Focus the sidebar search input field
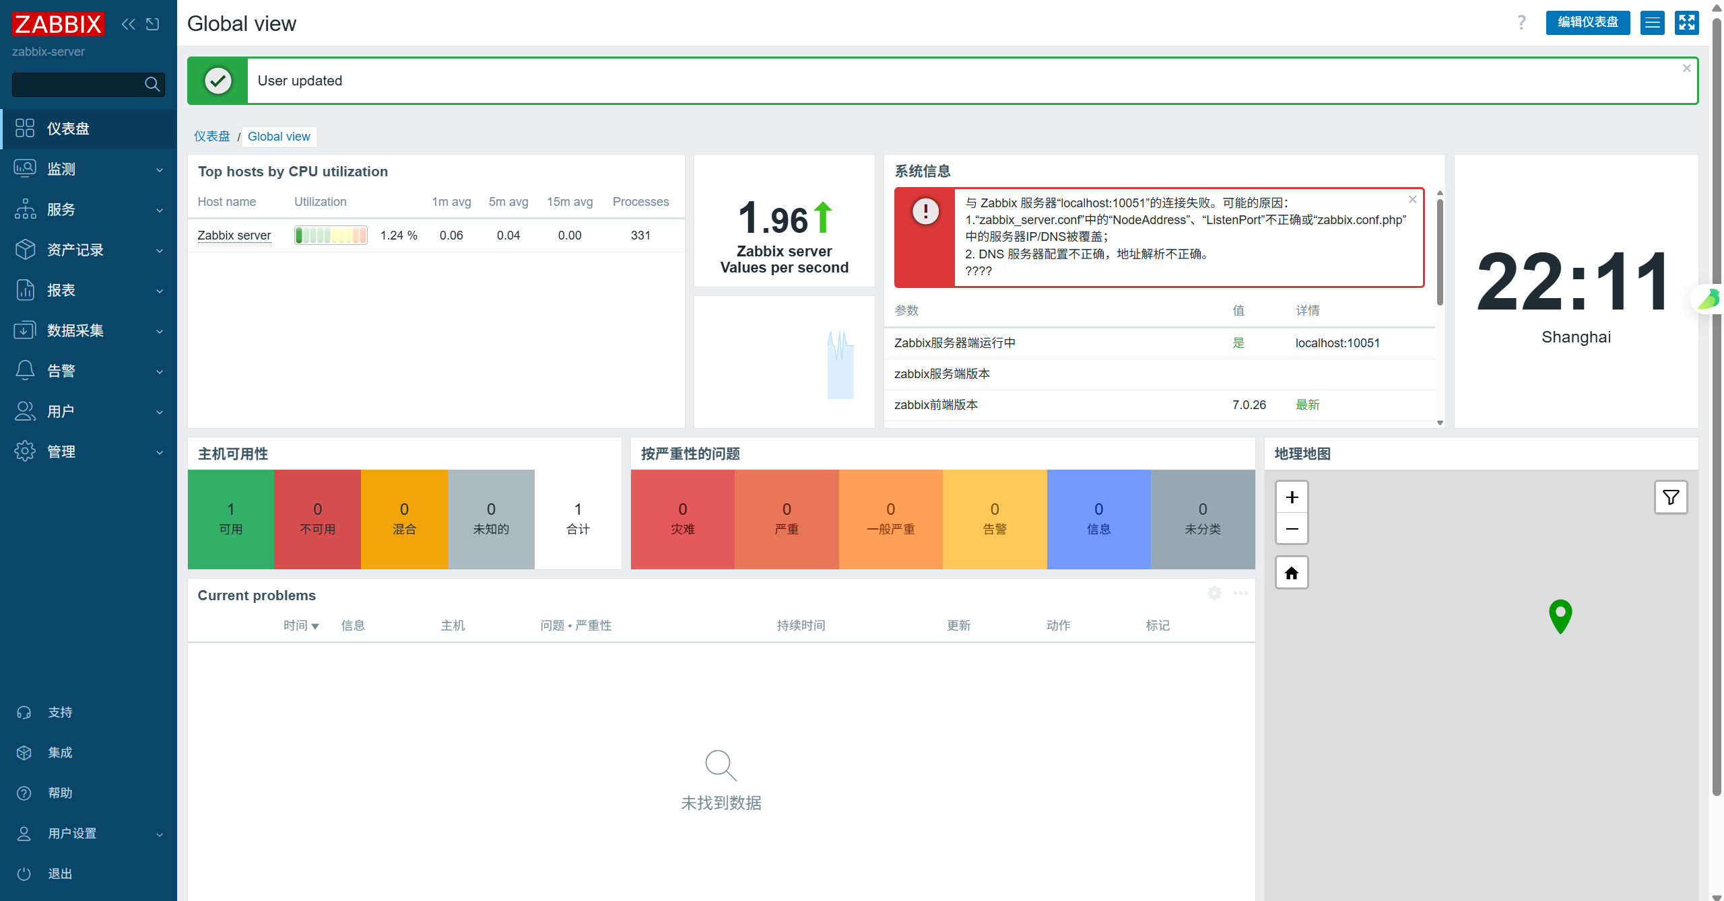The height and width of the screenshot is (901, 1724). pyautogui.click(x=88, y=84)
